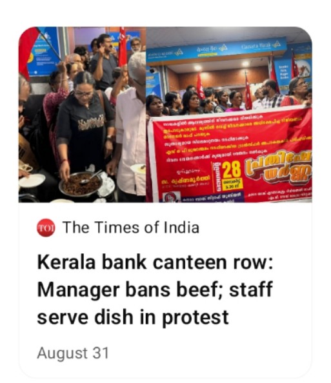331x383 pixels.
Task: Click the ceiling light above bank entrance
Action: pos(198,68)
